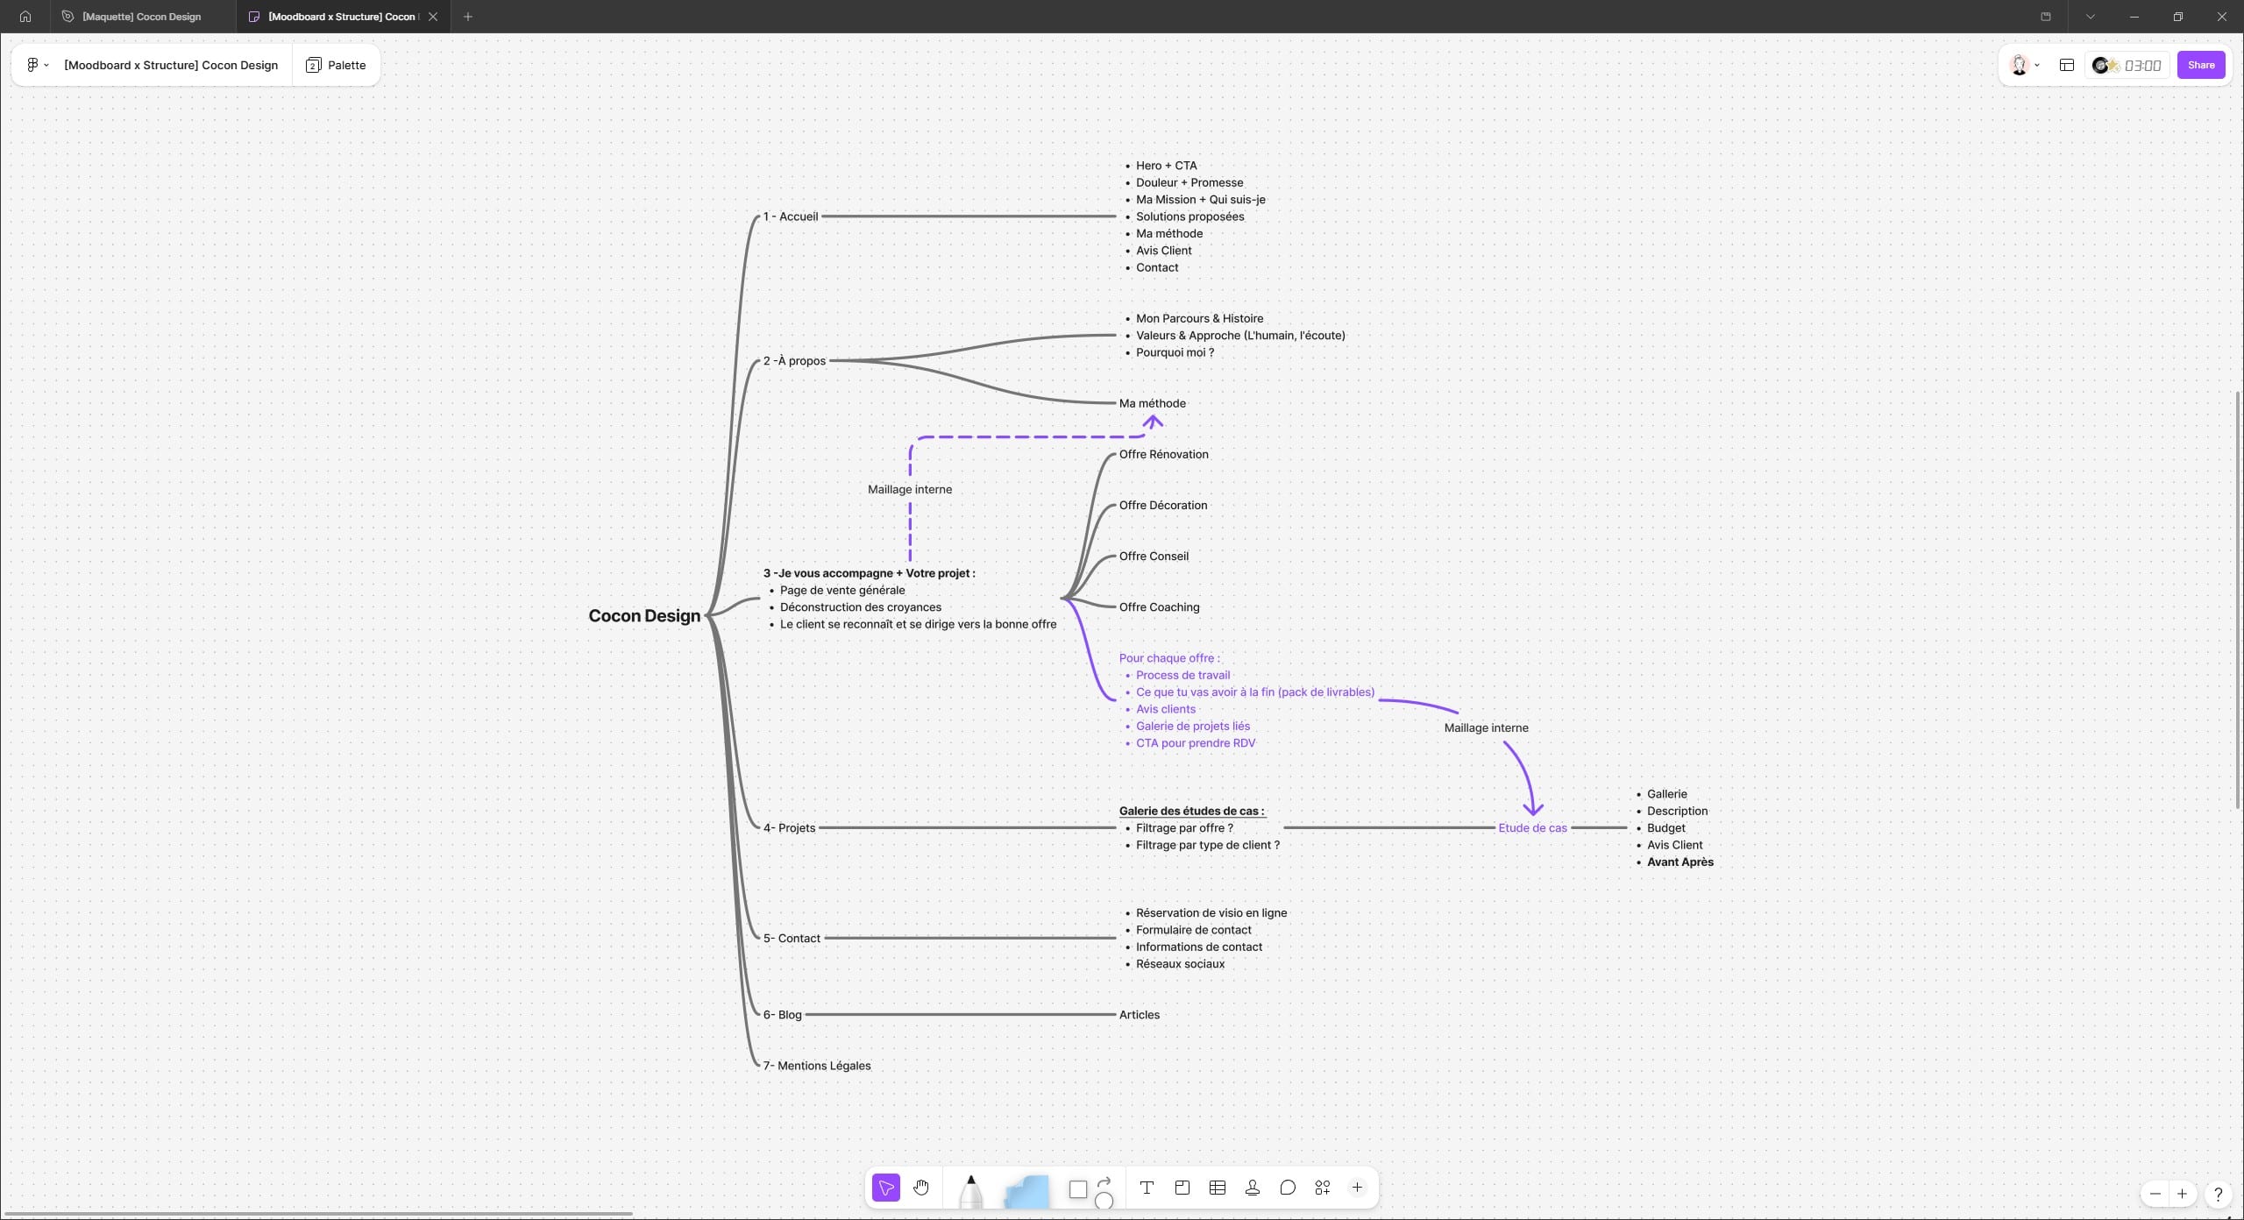Select the purple 'Etude de cas' node
The image size is (2244, 1220).
point(1532,827)
